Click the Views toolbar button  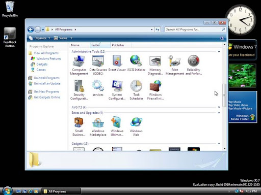(61, 38)
